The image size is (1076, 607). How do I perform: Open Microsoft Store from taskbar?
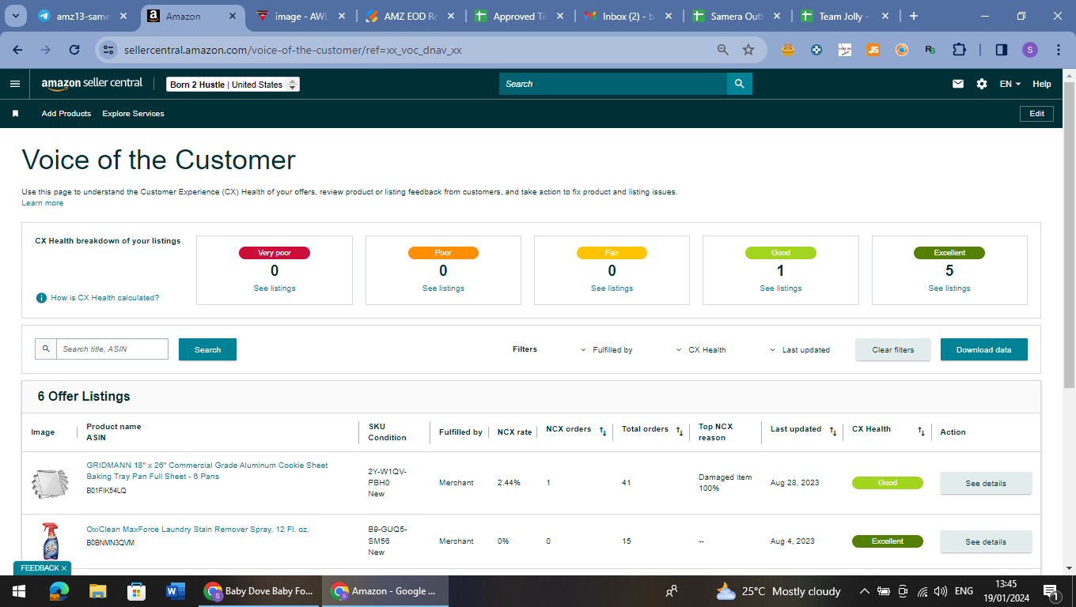point(136,591)
